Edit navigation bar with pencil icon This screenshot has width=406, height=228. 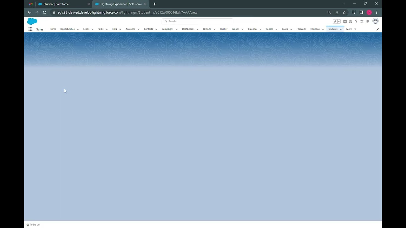coord(377,29)
